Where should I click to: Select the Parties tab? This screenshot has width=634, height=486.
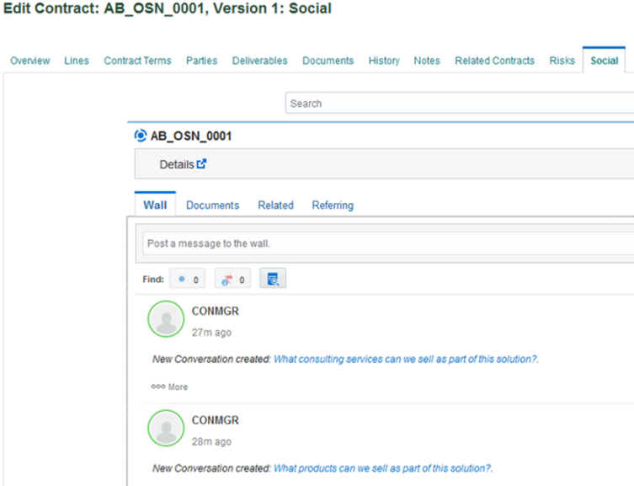(x=202, y=61)
